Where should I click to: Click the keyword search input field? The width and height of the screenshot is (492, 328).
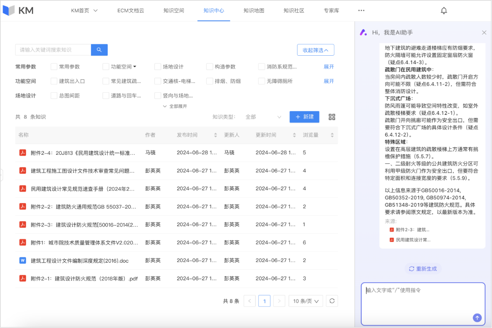click(53, 50)
